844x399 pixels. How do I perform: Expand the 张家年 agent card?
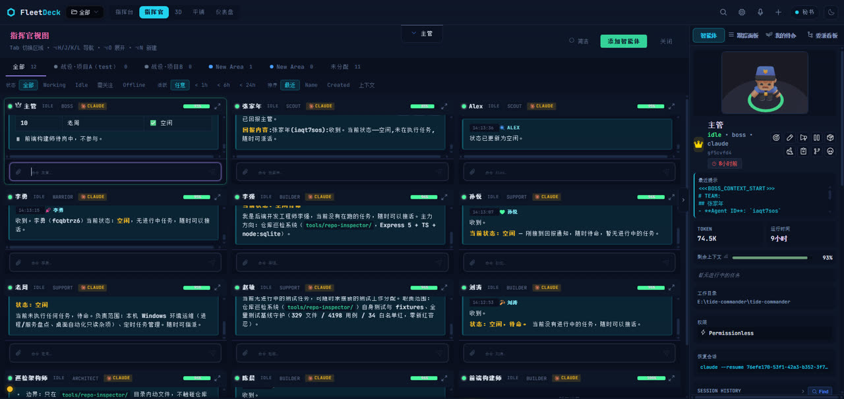coord(444,106)
